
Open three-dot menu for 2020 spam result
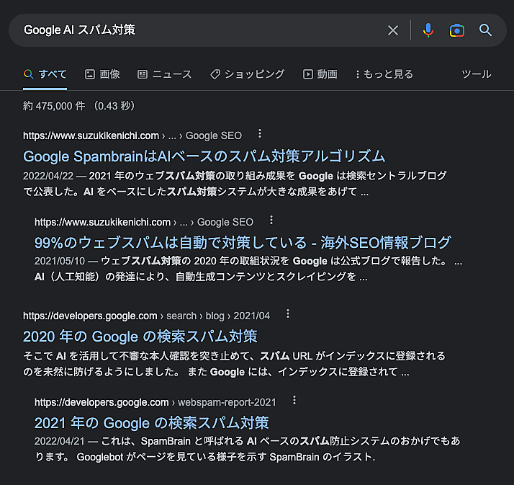(288, 314)
